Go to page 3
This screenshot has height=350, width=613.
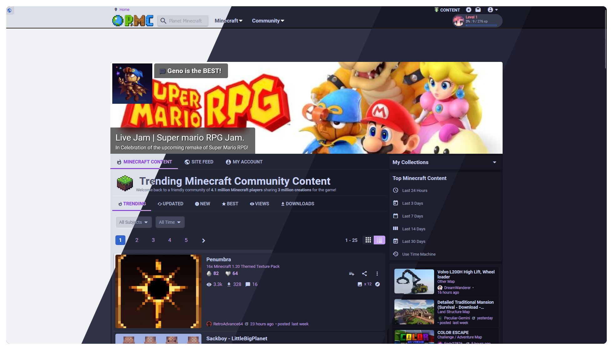(x=153, y=240)
